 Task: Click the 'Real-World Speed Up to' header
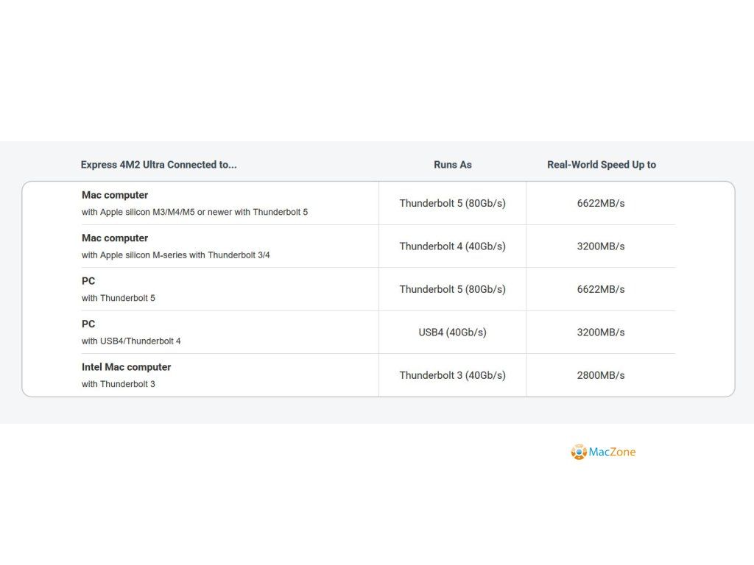pos(601,165)
